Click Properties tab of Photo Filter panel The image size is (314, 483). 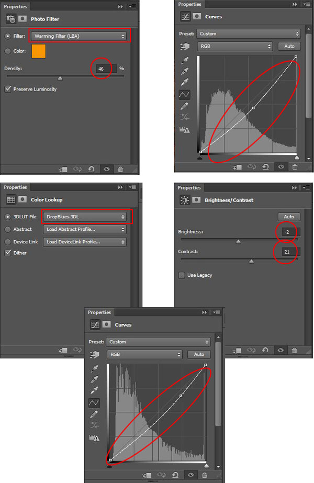click(15, 6)
